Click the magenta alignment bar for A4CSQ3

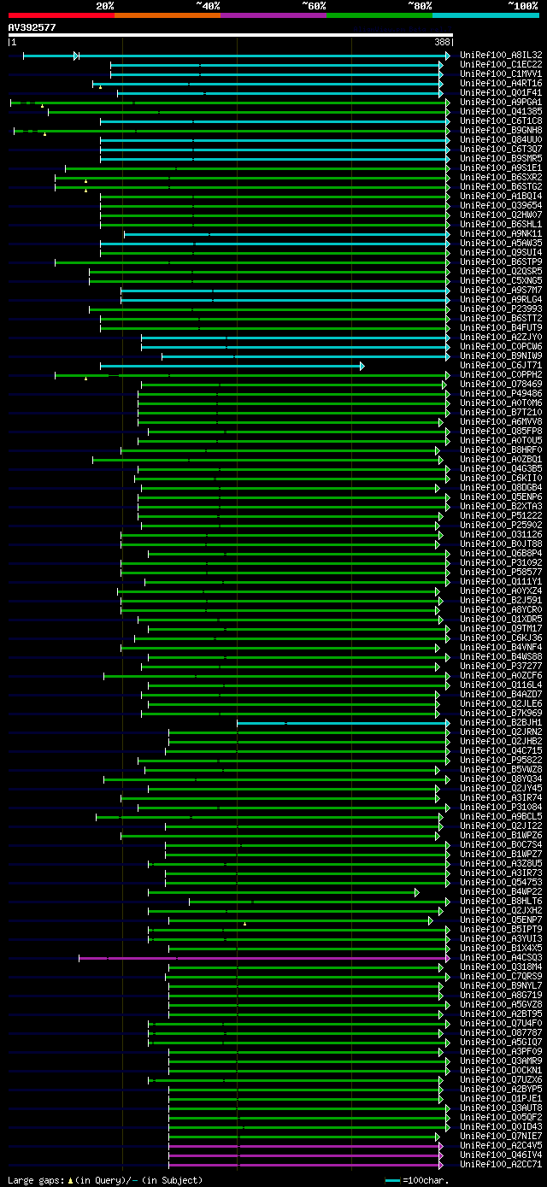(264, 958)
